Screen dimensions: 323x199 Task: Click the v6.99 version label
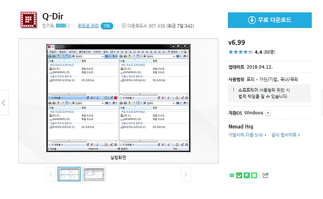[x=237, y=42]
